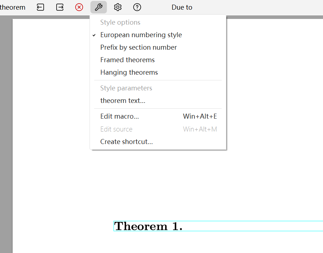Open help via question mark icon
Viewport: 323px width, 253px height.
tap(137, 7)
